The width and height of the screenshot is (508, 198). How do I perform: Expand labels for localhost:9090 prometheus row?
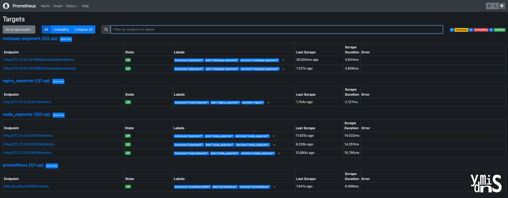pyautogui.click(x=274, y=187)
